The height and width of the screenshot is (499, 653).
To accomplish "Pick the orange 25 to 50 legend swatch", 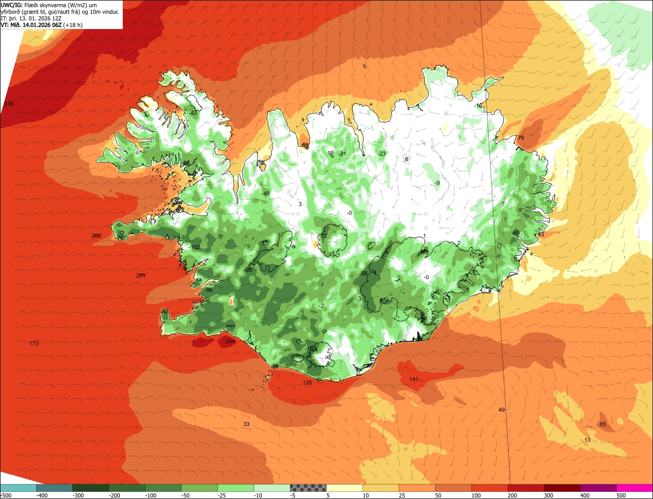I will click(417, 488).
